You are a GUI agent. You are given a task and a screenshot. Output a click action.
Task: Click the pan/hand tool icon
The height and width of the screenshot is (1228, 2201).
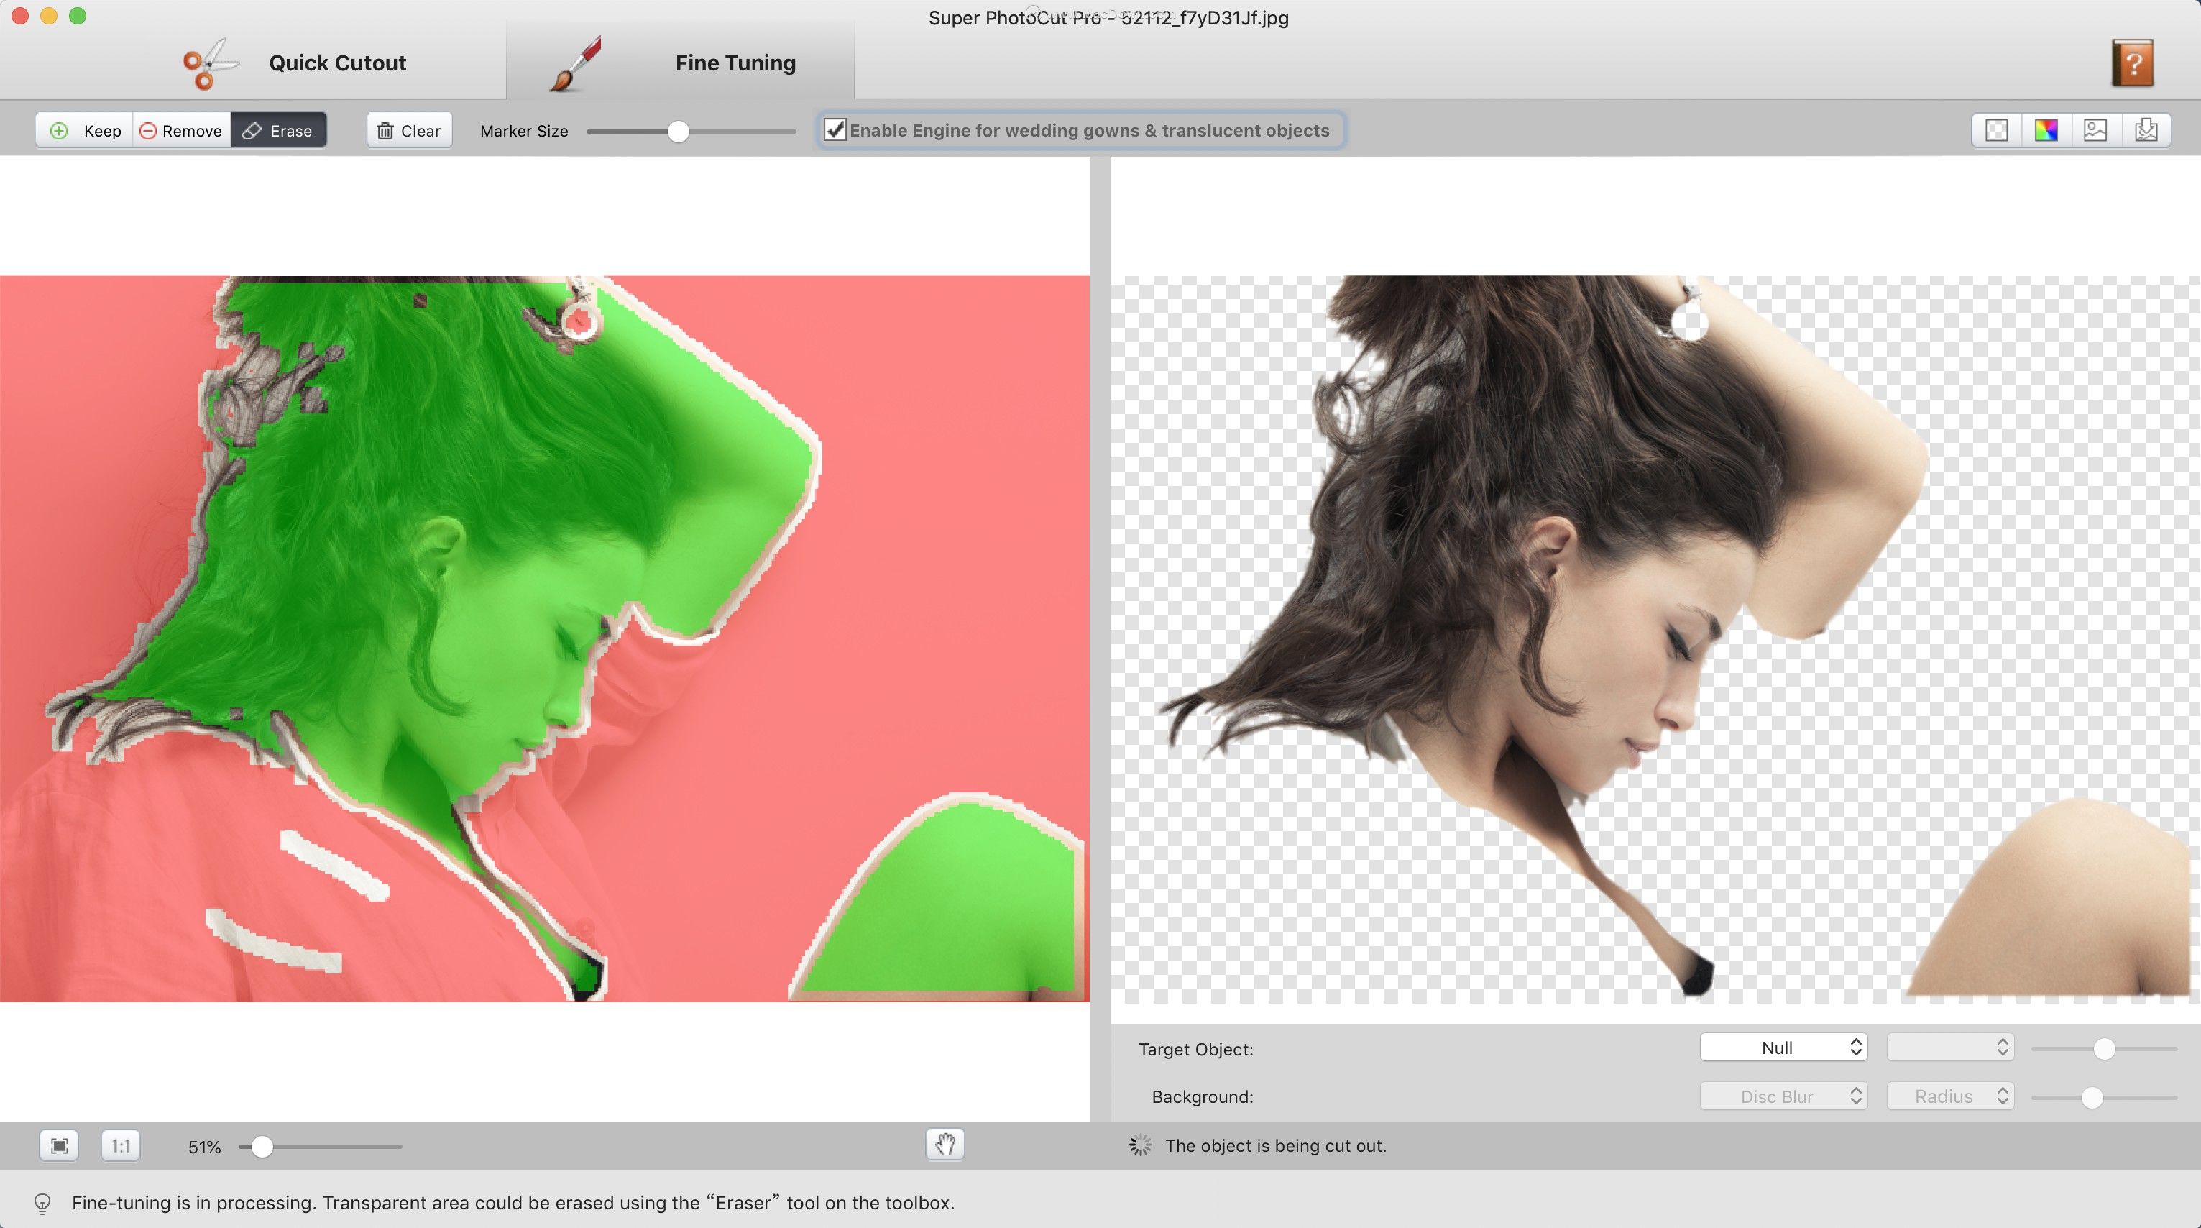945,1145
